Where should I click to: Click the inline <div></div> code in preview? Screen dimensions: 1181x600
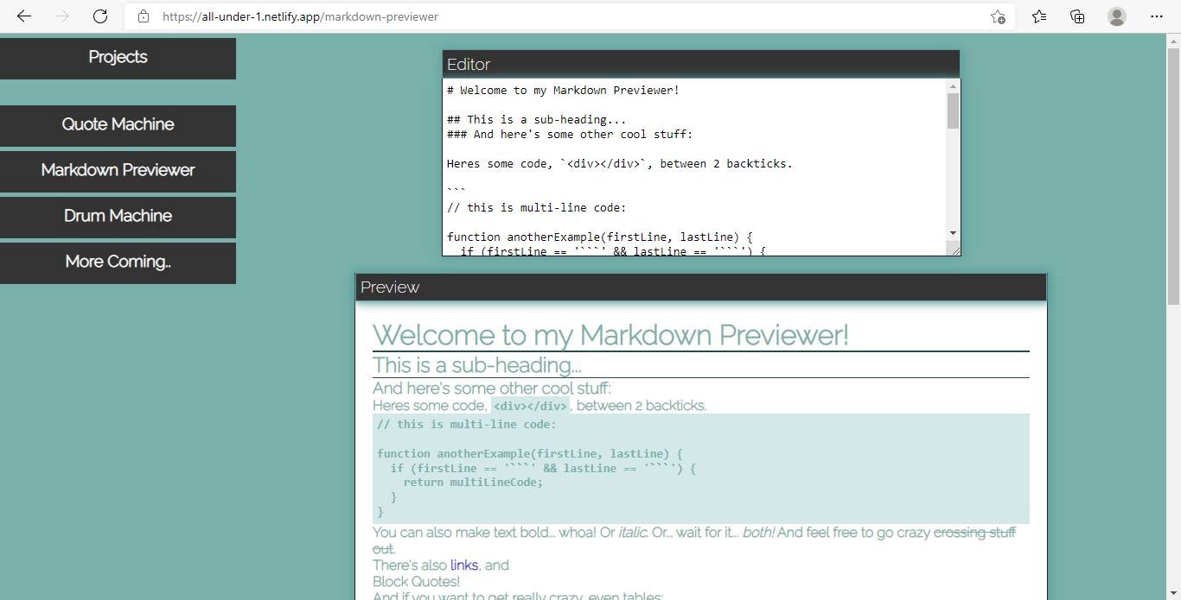tap(531, 406)
